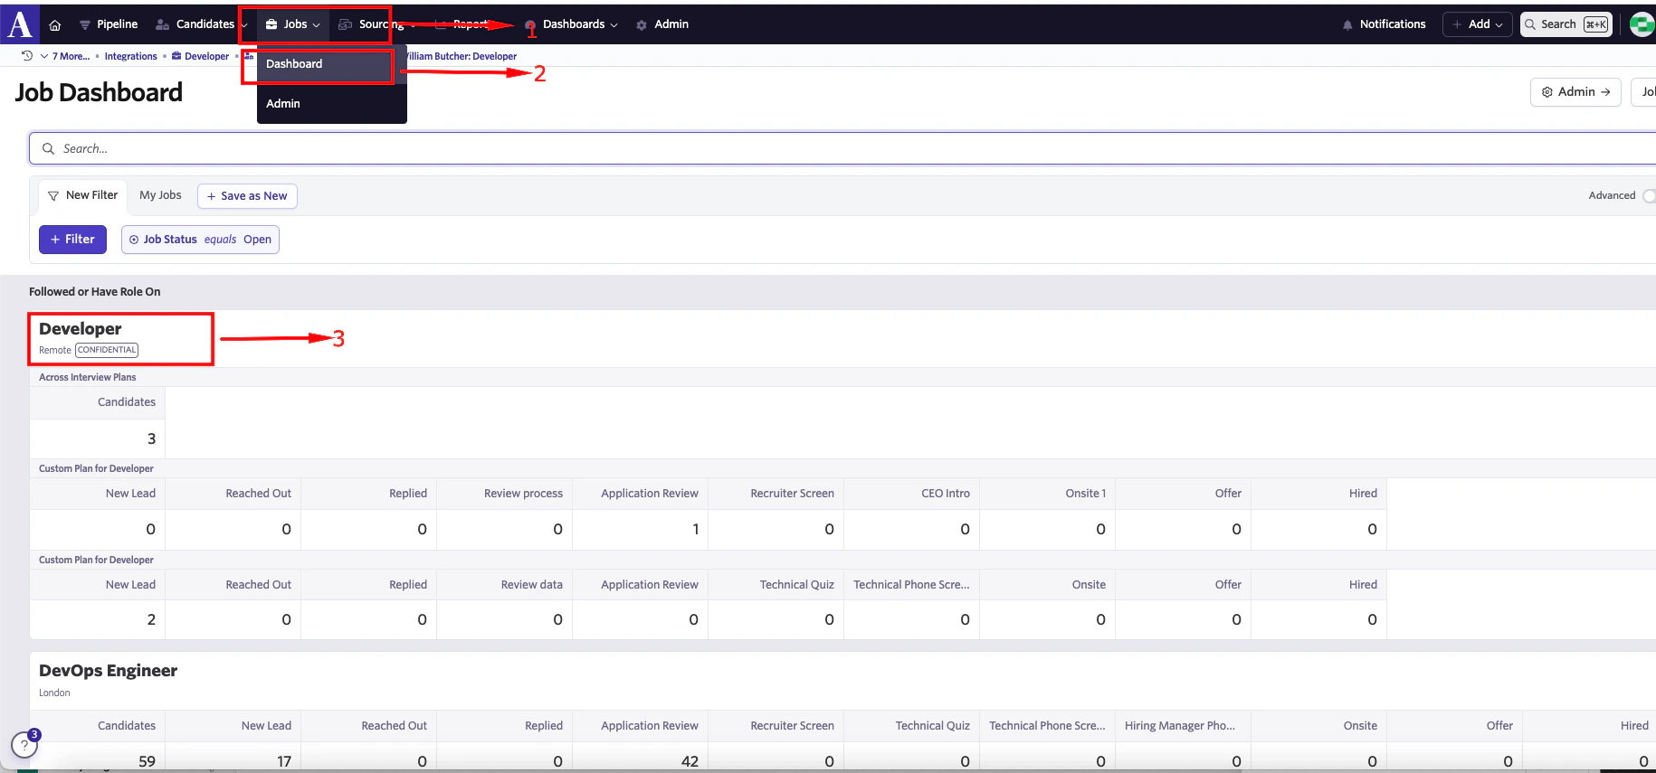
Task: Open the Pipeline nav item
Action: (x=109, y=24)
